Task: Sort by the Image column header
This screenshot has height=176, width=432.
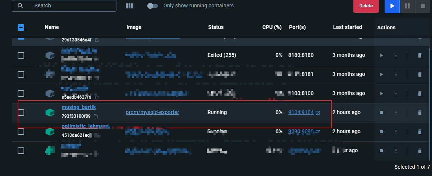Action: click(x=134, y=27)
